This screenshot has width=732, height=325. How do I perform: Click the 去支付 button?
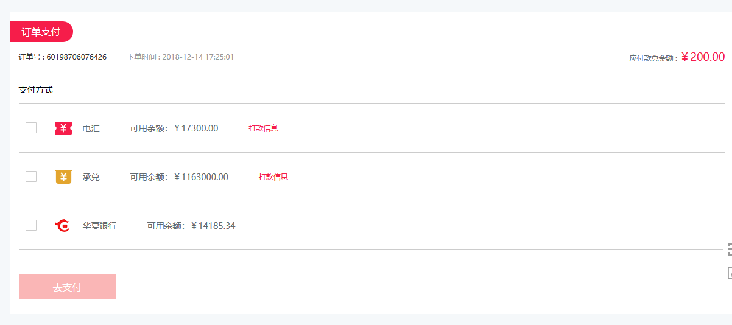point(68,287)
